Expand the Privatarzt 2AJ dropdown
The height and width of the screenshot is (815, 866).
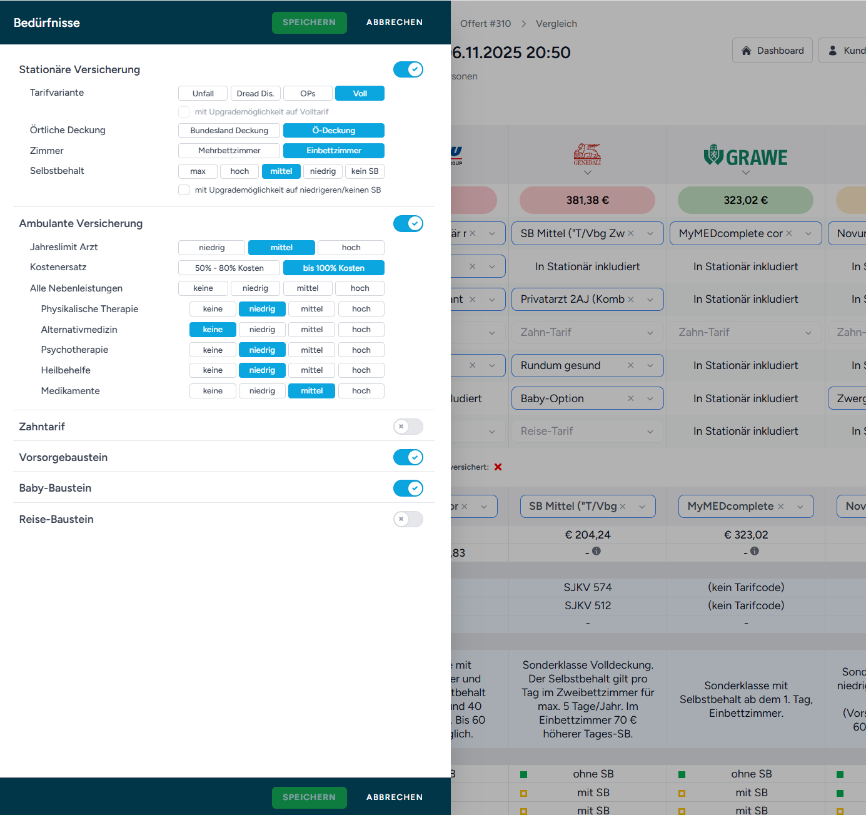(x=650, y=300)
